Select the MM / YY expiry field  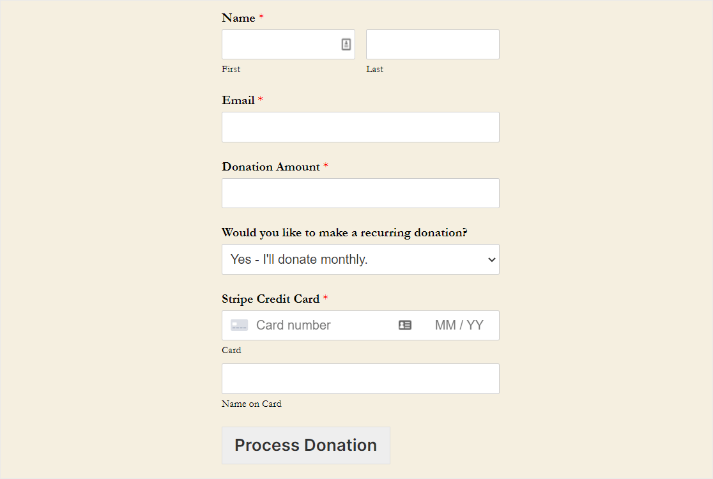pos(459,325)
